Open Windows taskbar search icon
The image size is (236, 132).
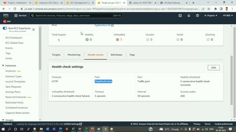tap(9, 129)
